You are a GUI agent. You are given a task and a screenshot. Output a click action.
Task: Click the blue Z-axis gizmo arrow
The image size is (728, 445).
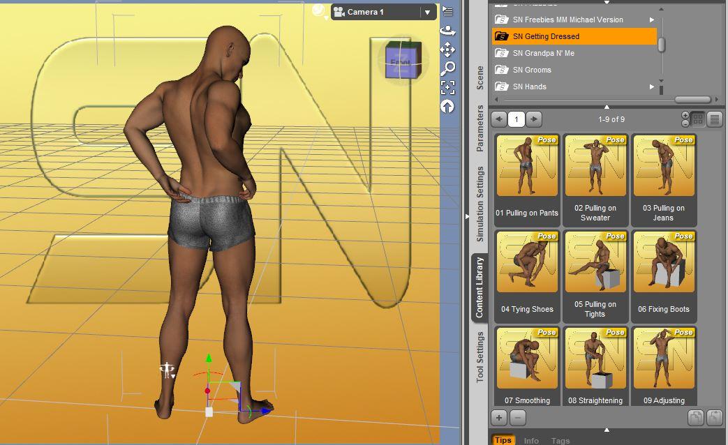pyautogui.click(x=266, y=411)
